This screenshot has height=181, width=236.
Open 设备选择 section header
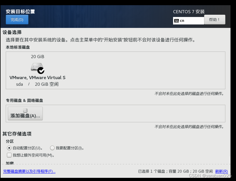tap(12, 32)
